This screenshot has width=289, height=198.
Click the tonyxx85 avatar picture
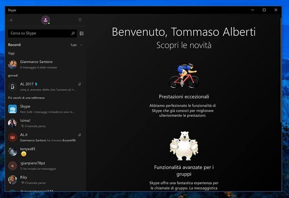tap(12, 151)
